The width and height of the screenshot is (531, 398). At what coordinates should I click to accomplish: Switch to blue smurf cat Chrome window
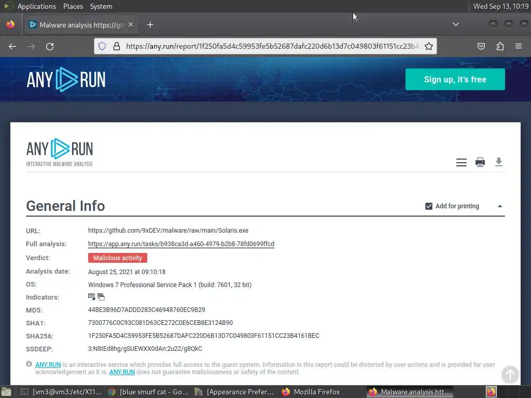148,392
